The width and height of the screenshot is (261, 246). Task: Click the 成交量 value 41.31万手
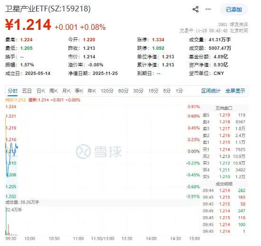tap(220, 40)
